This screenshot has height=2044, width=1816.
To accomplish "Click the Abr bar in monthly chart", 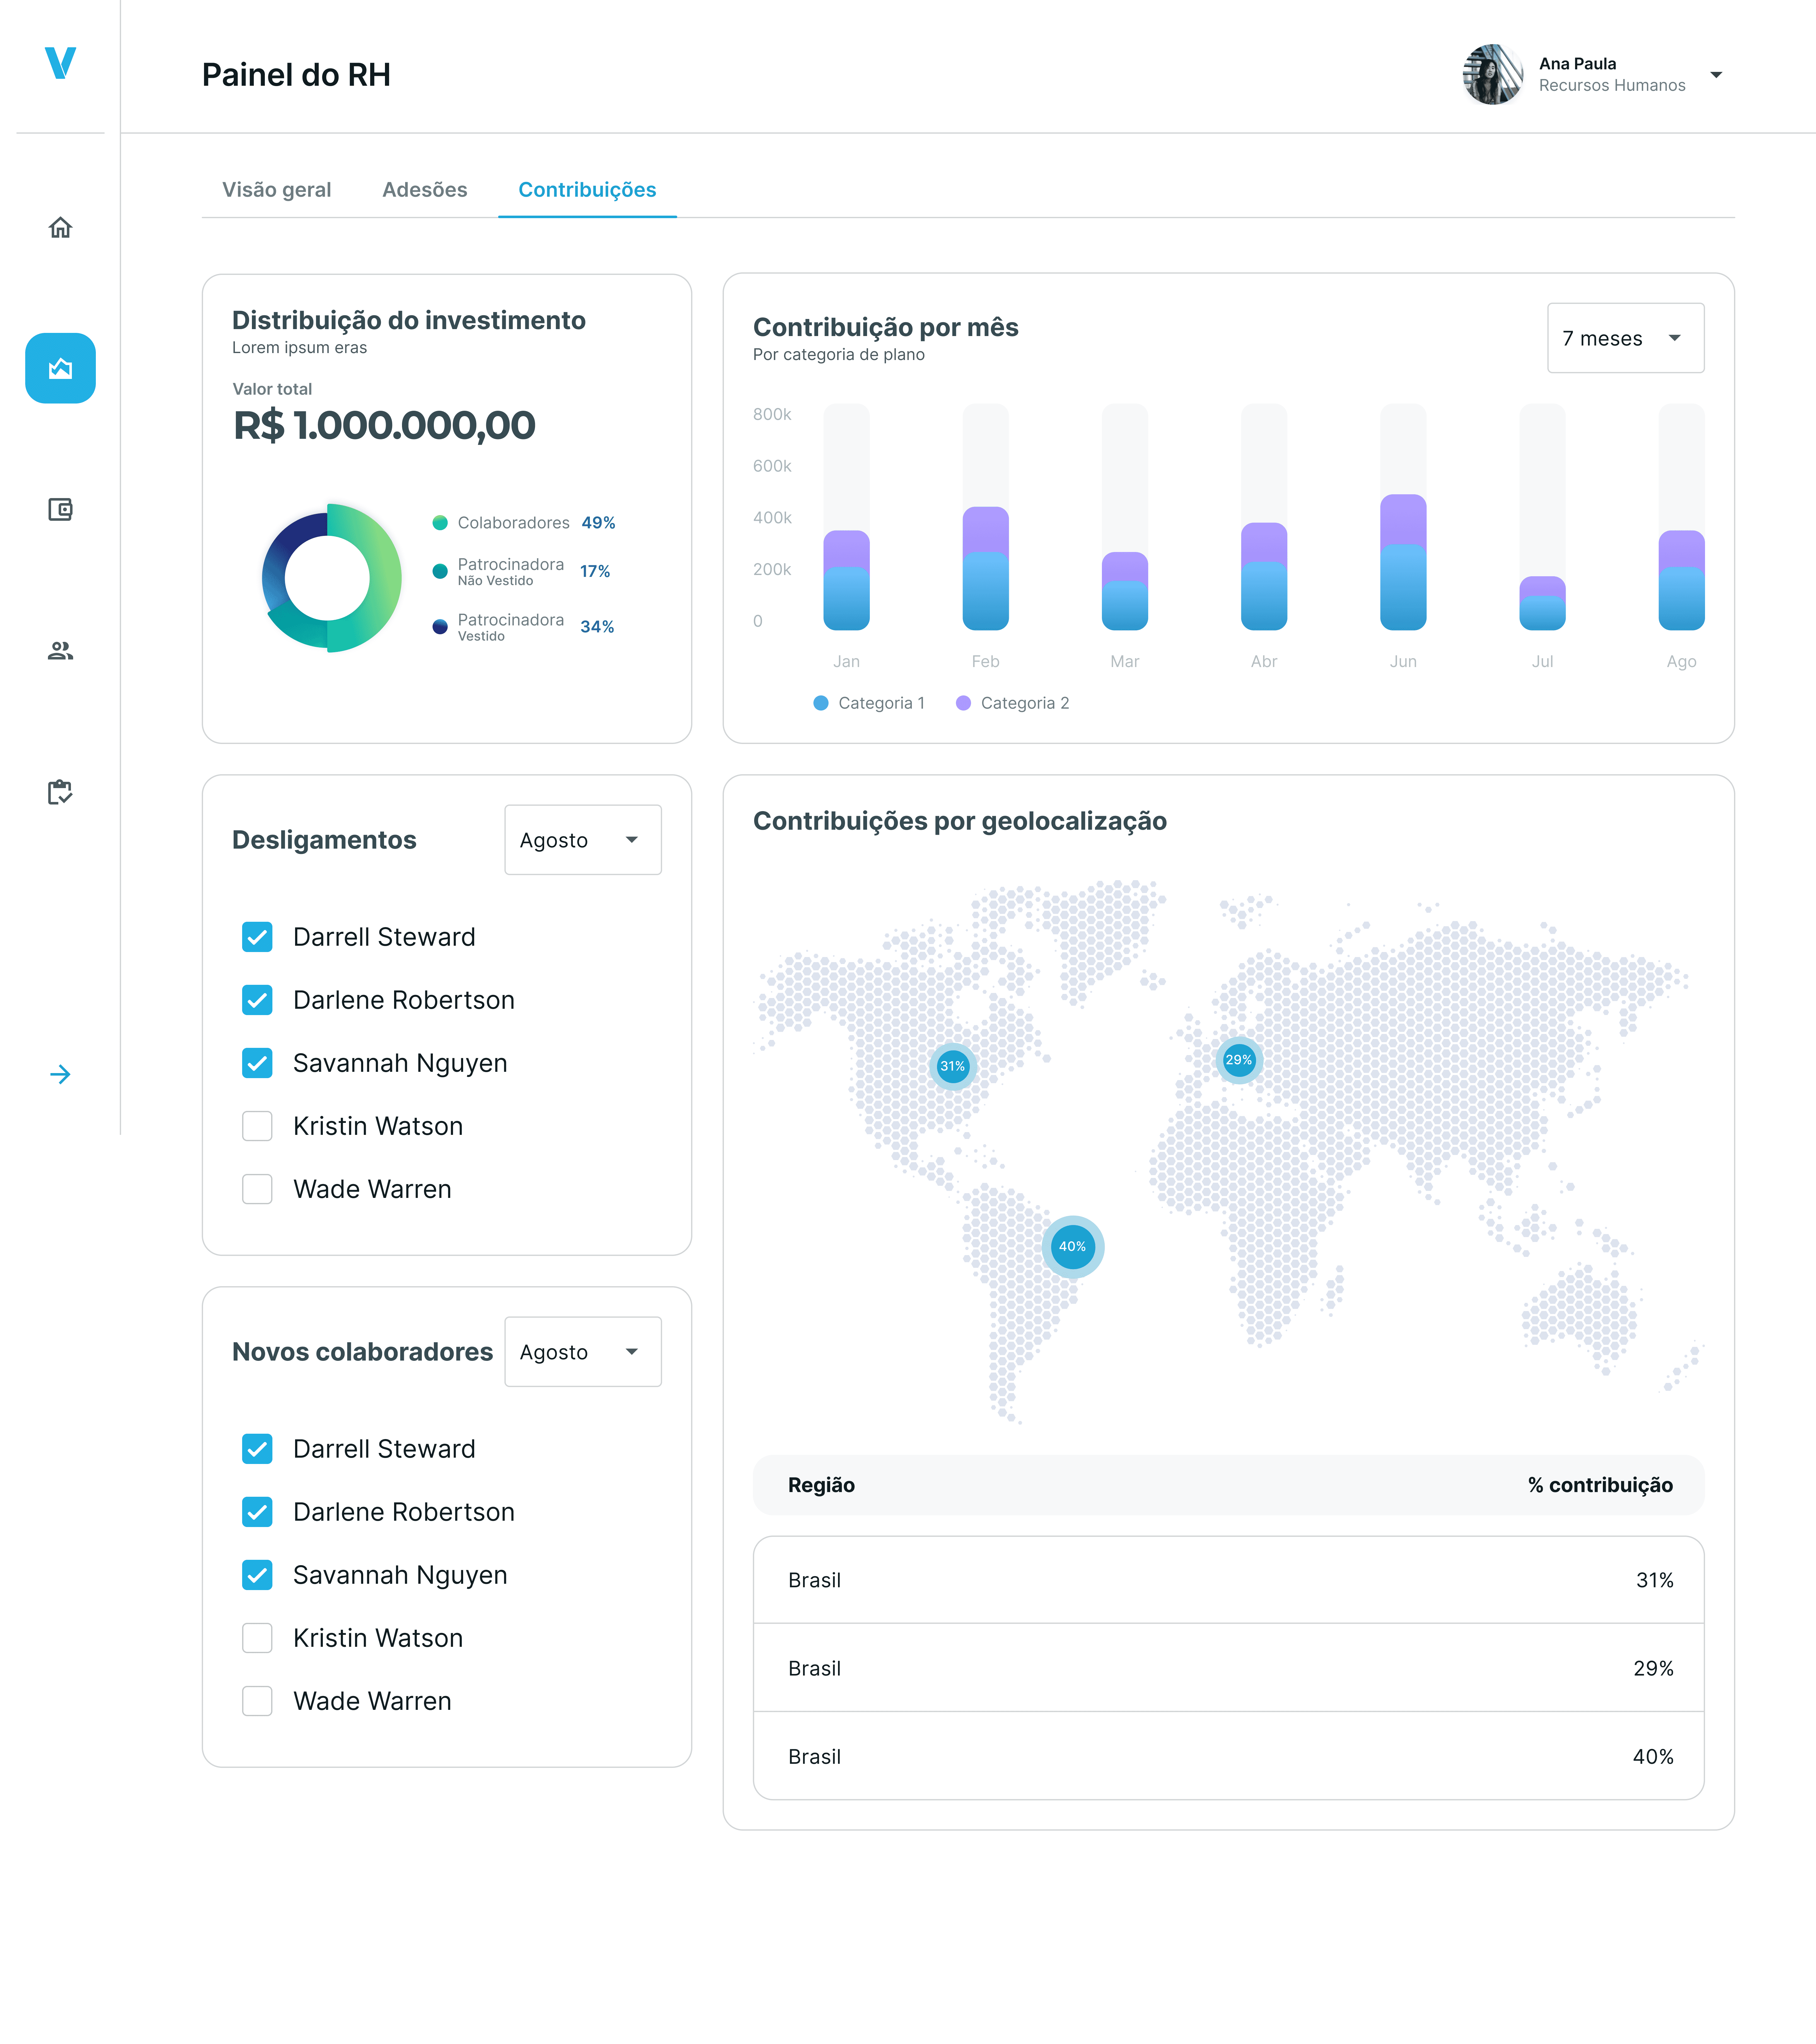I will [x=1264, y=576].
